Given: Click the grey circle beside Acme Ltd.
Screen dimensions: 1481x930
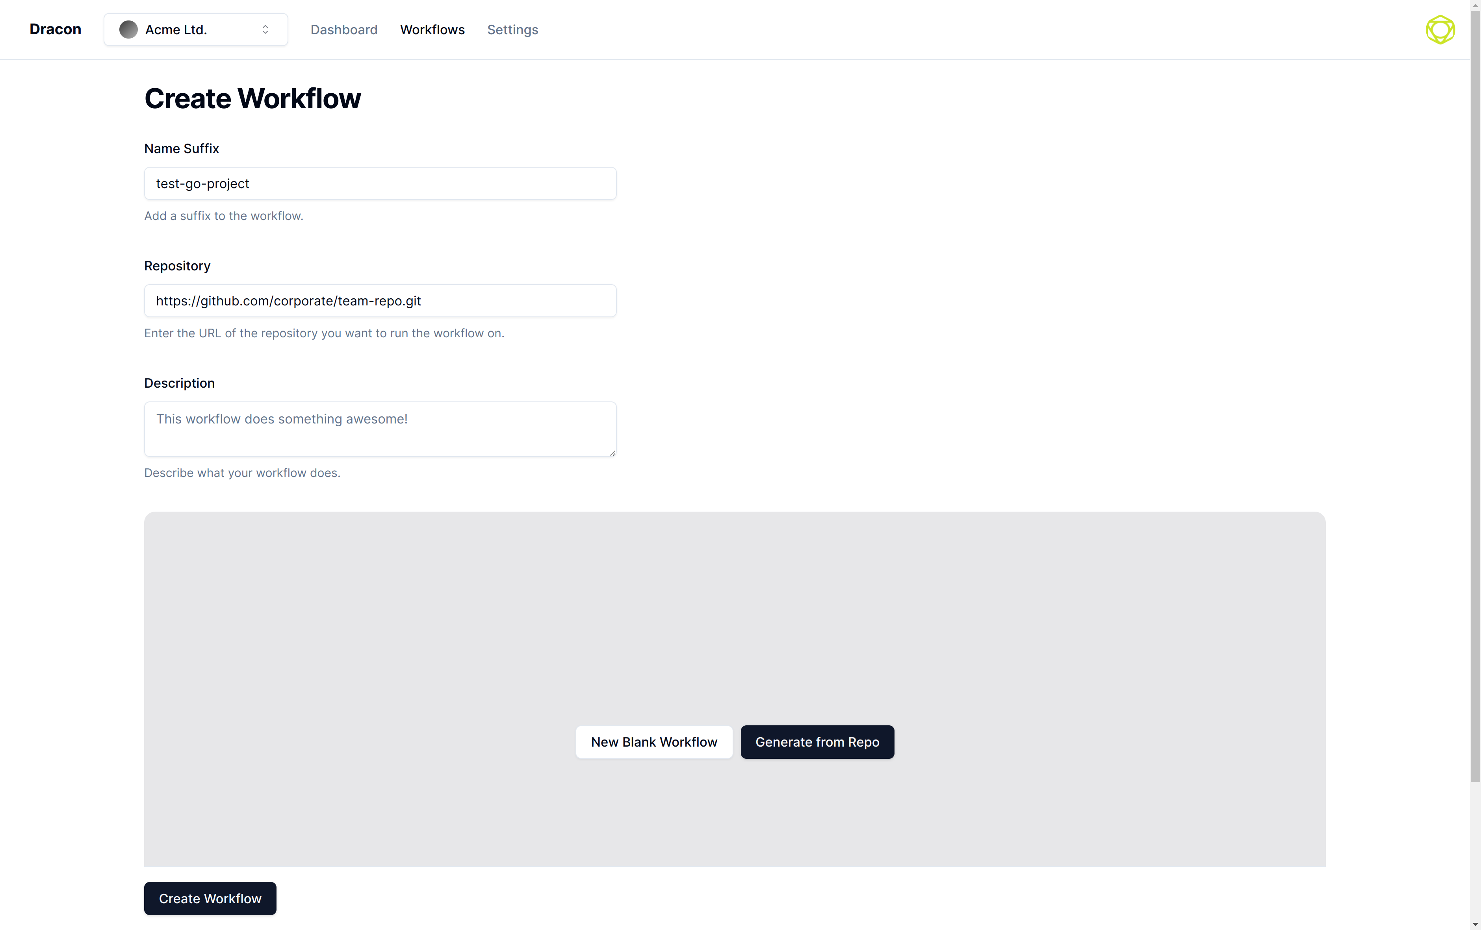Looking at the screenshot, I should (x=128, y=29).
